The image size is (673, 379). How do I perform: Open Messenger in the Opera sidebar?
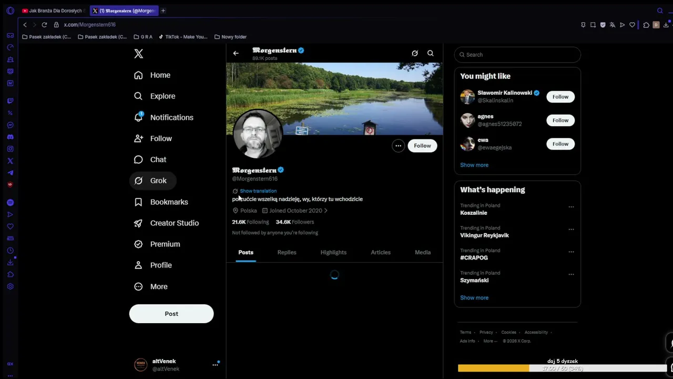click(x=10, y=125)
